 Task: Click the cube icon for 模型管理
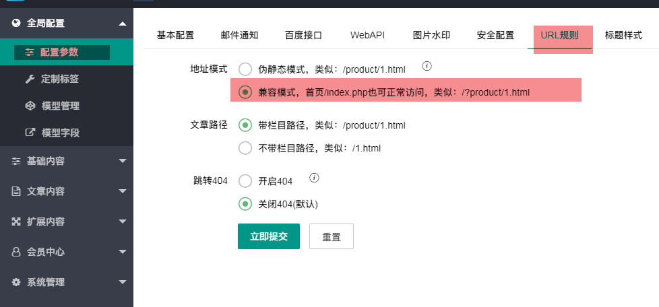[x=30, y=106]
